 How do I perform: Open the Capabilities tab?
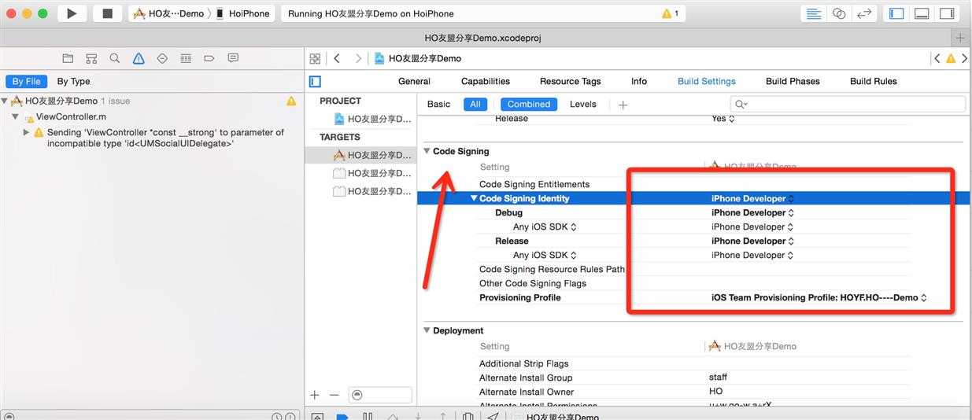(486, 81)
